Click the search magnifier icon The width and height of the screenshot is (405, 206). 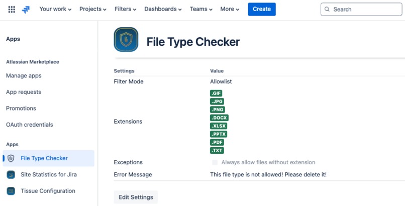pos(327,9)
